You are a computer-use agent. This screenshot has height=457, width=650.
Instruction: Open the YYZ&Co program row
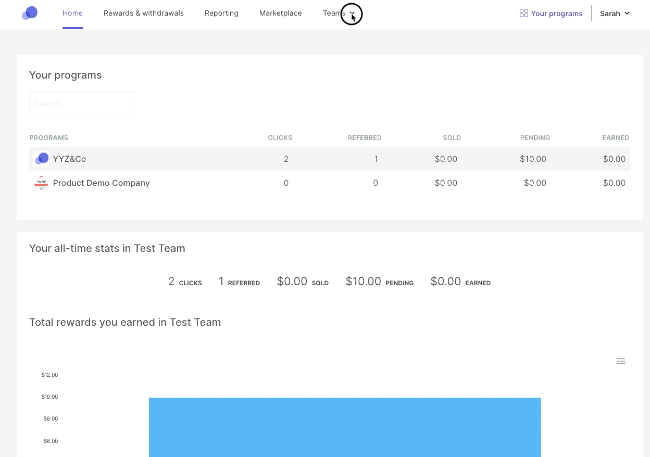click(330, 159)
